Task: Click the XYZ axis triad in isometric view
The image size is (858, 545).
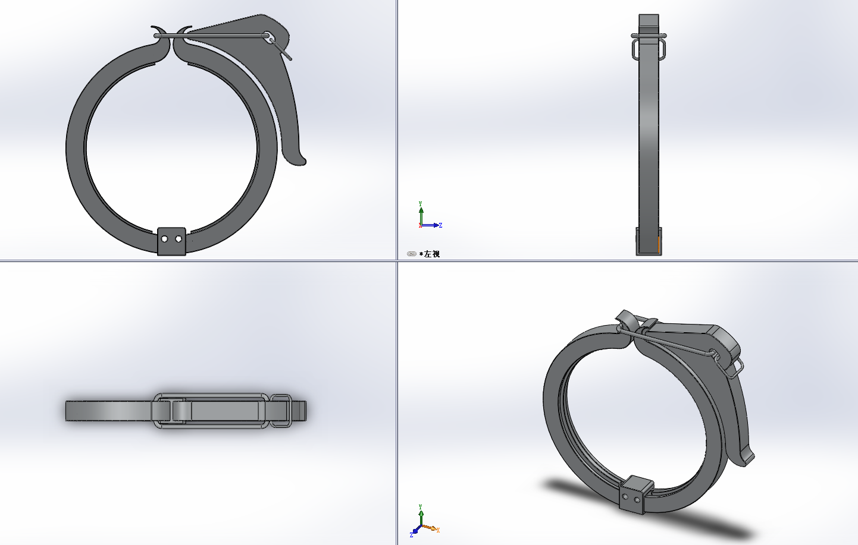Action: (425, 521)
